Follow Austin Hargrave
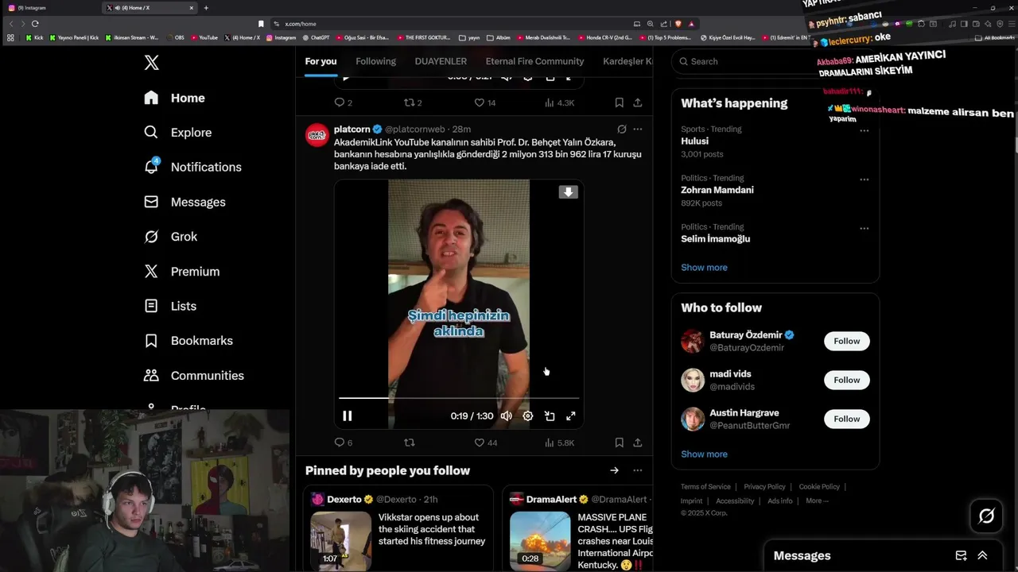Screen dimensions: 1018x572 pos(846,419)
